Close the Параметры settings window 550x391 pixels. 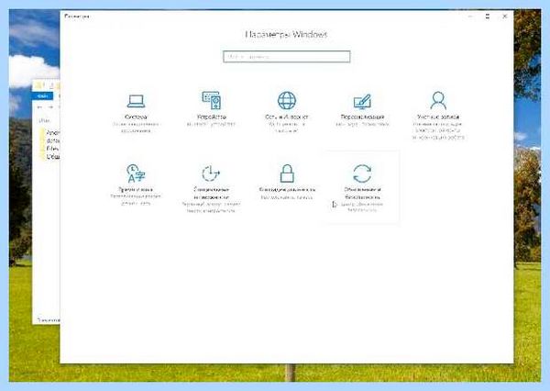pos(505,17)
